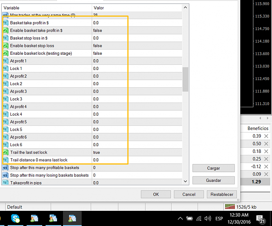
Task: Click the icon beside Lock 6
Action: click(6, 145)
